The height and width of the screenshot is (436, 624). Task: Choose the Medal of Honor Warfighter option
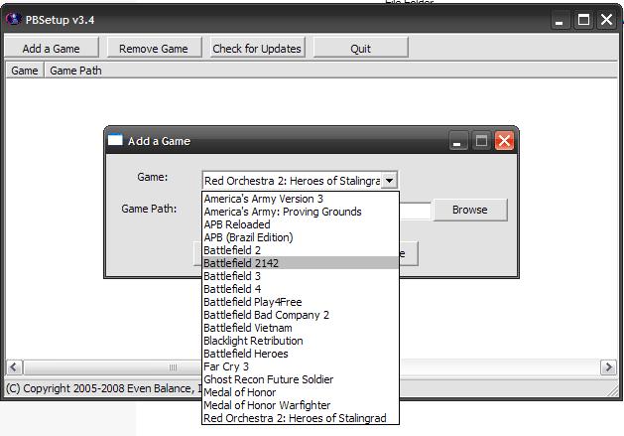tap(300, 405)
